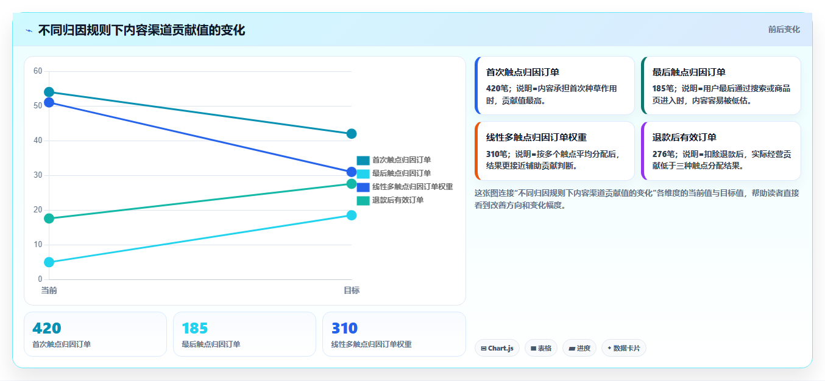The width and height of the screenshot is (825, 381).
Task: Click the 进度 tag
Action: (579, 348)
